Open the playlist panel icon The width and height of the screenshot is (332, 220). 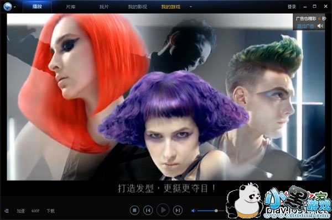7,211
